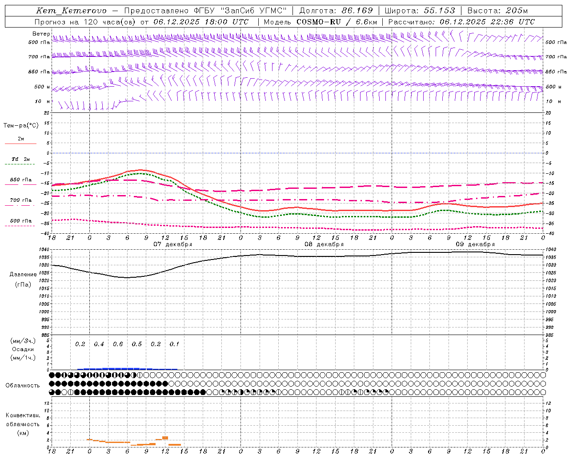Select the Td 2м dew point legend entry
Screen dimensions: 569x455
pyautogui.click(x=20, y=159)
